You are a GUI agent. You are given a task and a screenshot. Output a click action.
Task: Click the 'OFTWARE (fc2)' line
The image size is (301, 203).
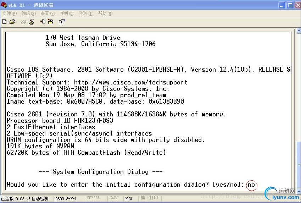coord(29,76)
